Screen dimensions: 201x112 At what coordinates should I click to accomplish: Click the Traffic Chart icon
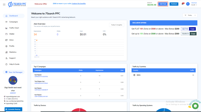[7, 28]
